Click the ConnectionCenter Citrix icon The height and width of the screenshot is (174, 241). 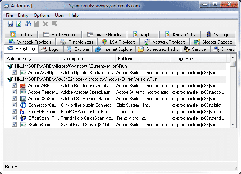pos(23,105)
